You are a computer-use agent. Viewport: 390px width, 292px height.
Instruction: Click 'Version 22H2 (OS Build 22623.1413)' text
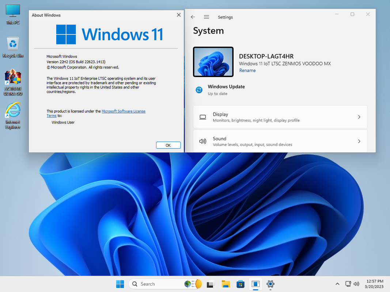pyautogui.click(x=76, y=62)
